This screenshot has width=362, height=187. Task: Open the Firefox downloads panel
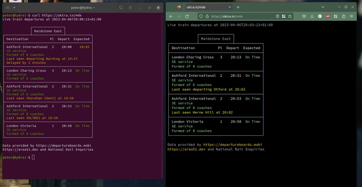pyautogui.click(x=312, y=16)
